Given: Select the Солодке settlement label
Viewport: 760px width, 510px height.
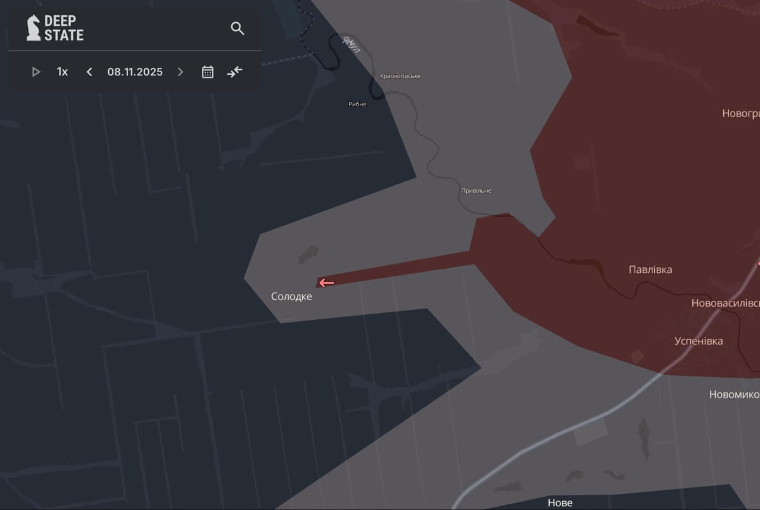Looking at the screenshot, I should [x=291, y=296].
